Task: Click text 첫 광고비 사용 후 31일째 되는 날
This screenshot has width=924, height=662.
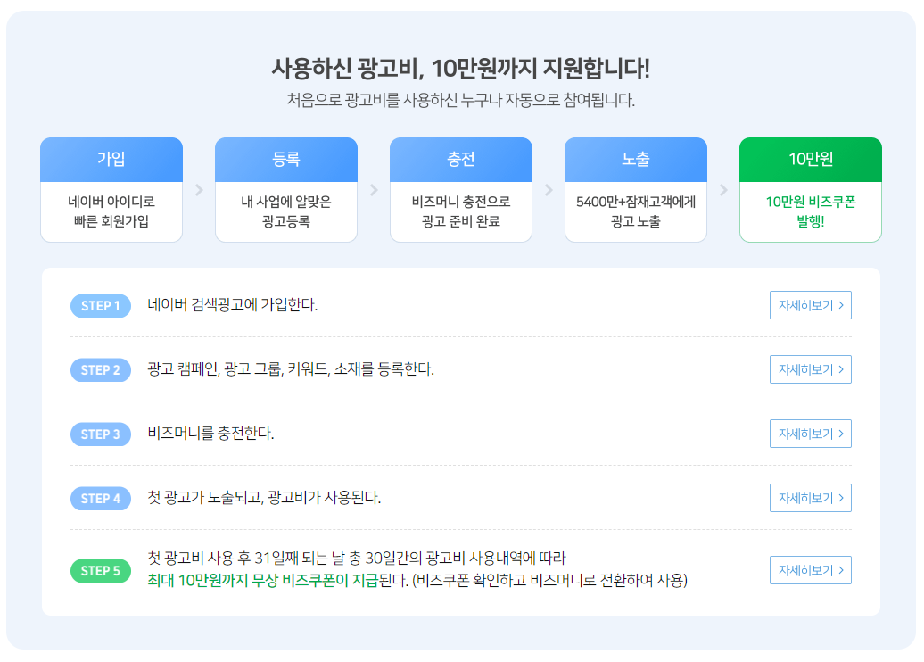Action: pyautogui.click(x=246, y=558)
